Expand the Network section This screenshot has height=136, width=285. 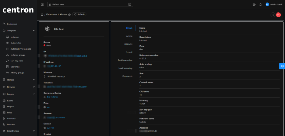[19, 87]
